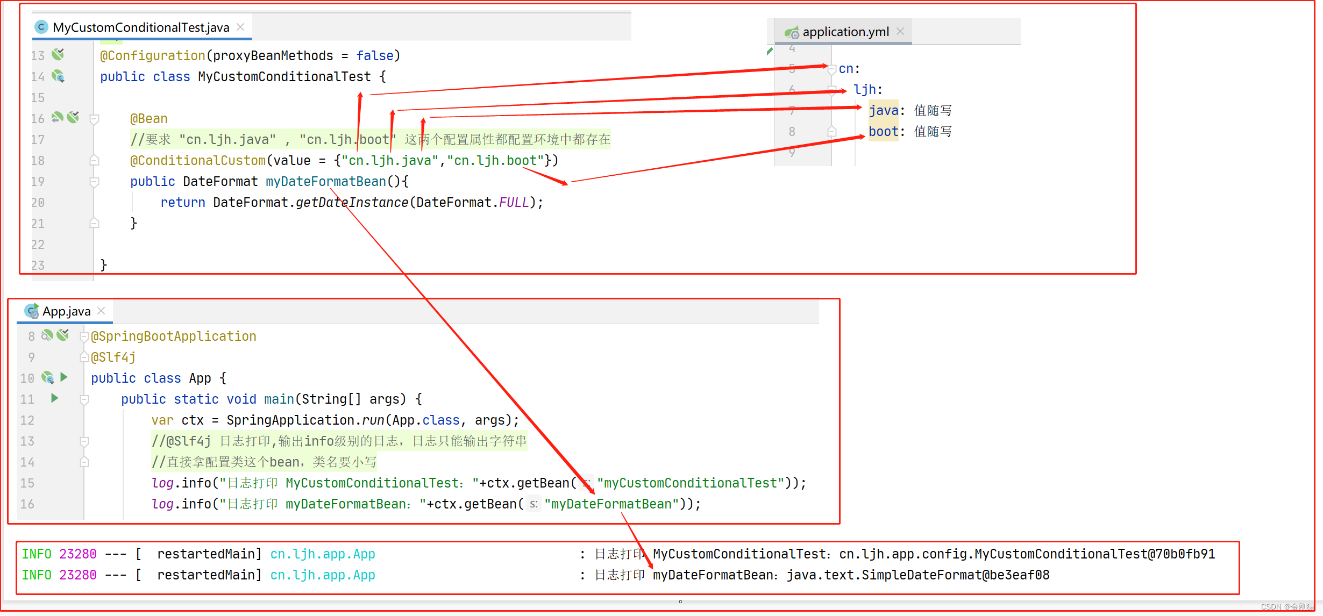Click the Spring gutter icon on App.java line 10
Image resolution: width=1323 pixels, height=616 pixels.
pyautogui.click(x=48, y=378)
